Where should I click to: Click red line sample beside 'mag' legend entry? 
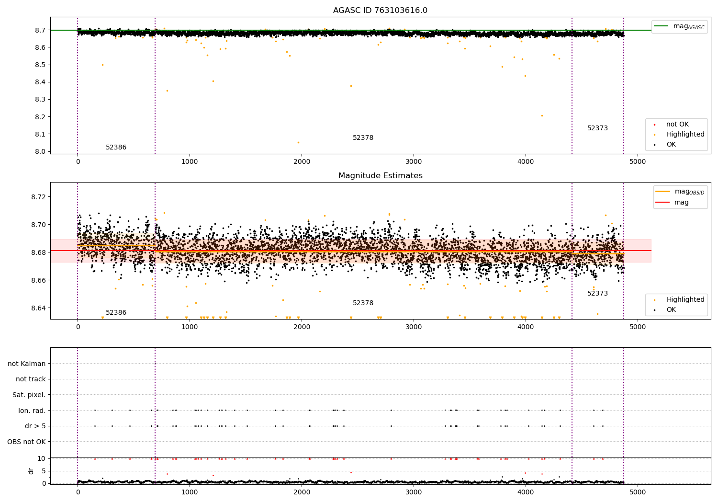[x=662, y=203]
